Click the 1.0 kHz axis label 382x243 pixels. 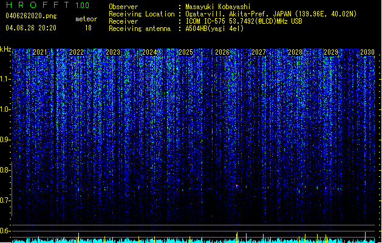[x=5, y=109]
